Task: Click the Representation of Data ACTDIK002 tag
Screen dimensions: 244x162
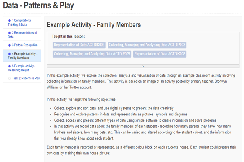Action: (79, 45)
